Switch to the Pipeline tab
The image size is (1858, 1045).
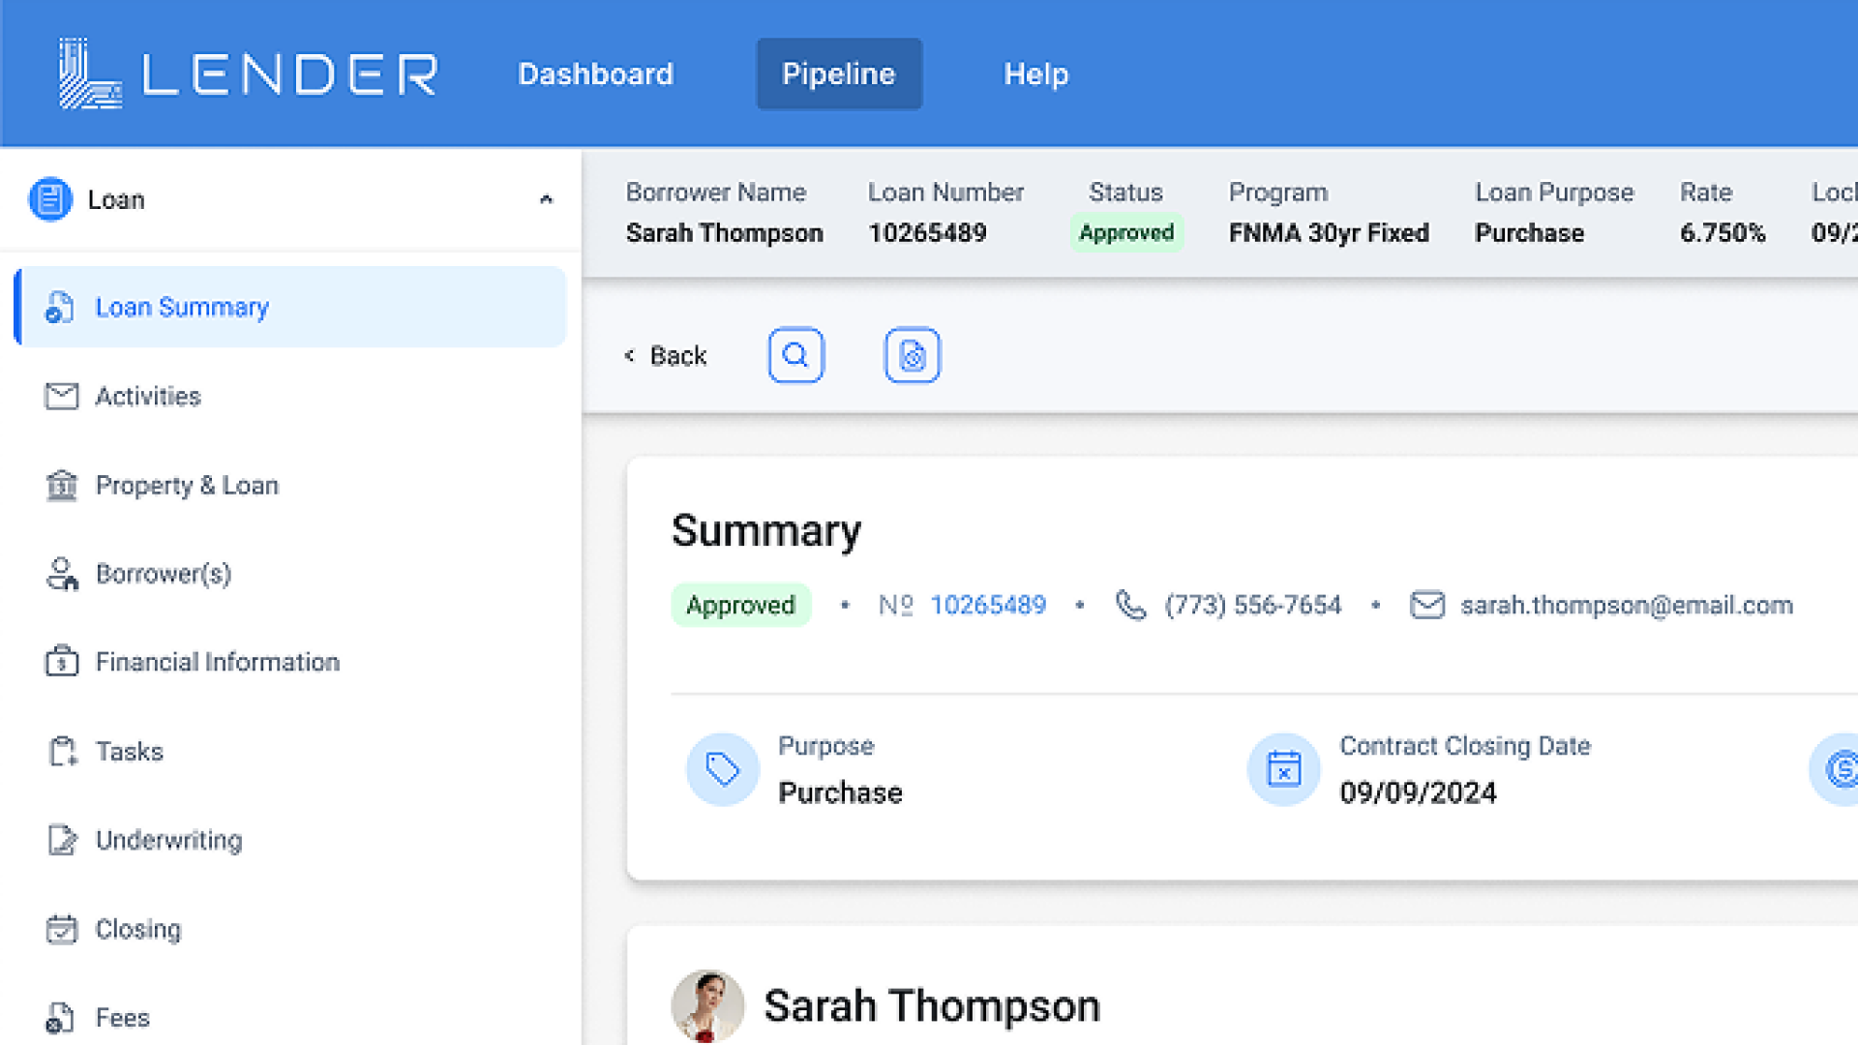pos(839,75)
